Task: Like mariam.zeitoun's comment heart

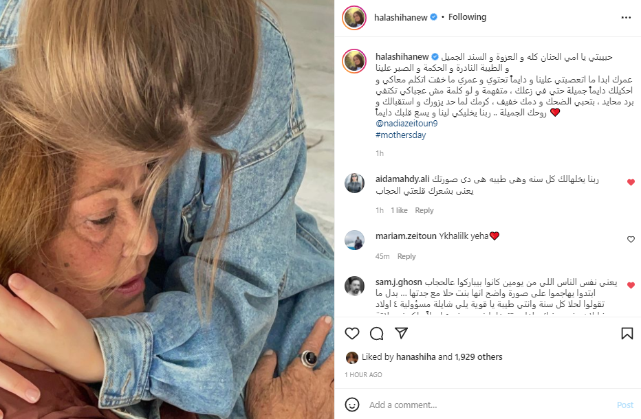Action: coord(631,239)
